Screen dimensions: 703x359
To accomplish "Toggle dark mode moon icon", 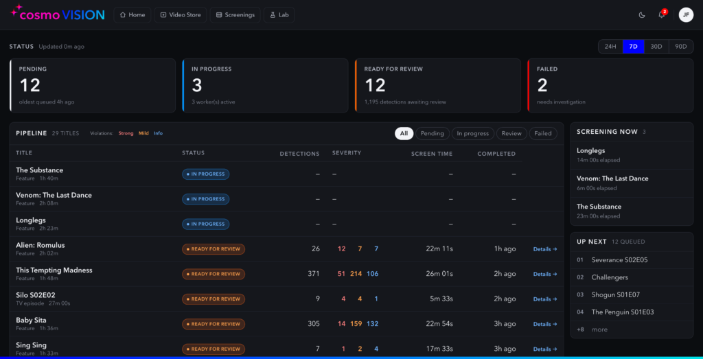I will (642, 15).
